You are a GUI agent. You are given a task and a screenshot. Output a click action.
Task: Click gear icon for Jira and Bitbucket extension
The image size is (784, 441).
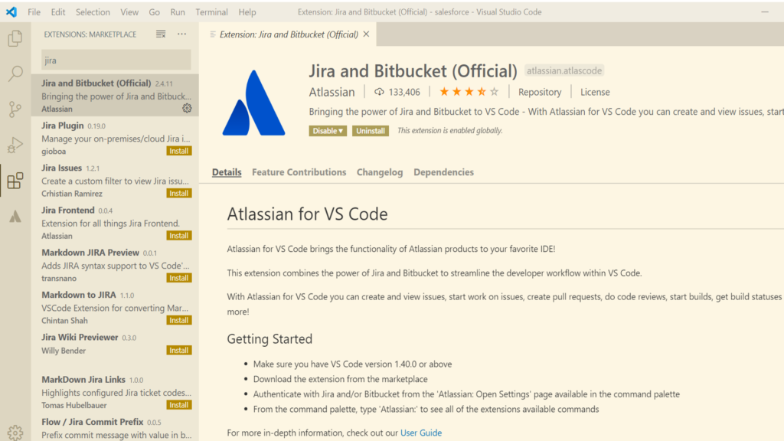(187, 108)
